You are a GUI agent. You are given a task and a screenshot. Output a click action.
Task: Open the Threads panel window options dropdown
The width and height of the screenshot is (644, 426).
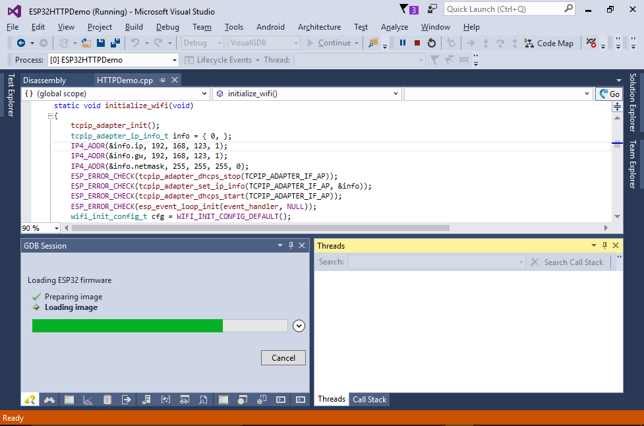coord(593,245)
